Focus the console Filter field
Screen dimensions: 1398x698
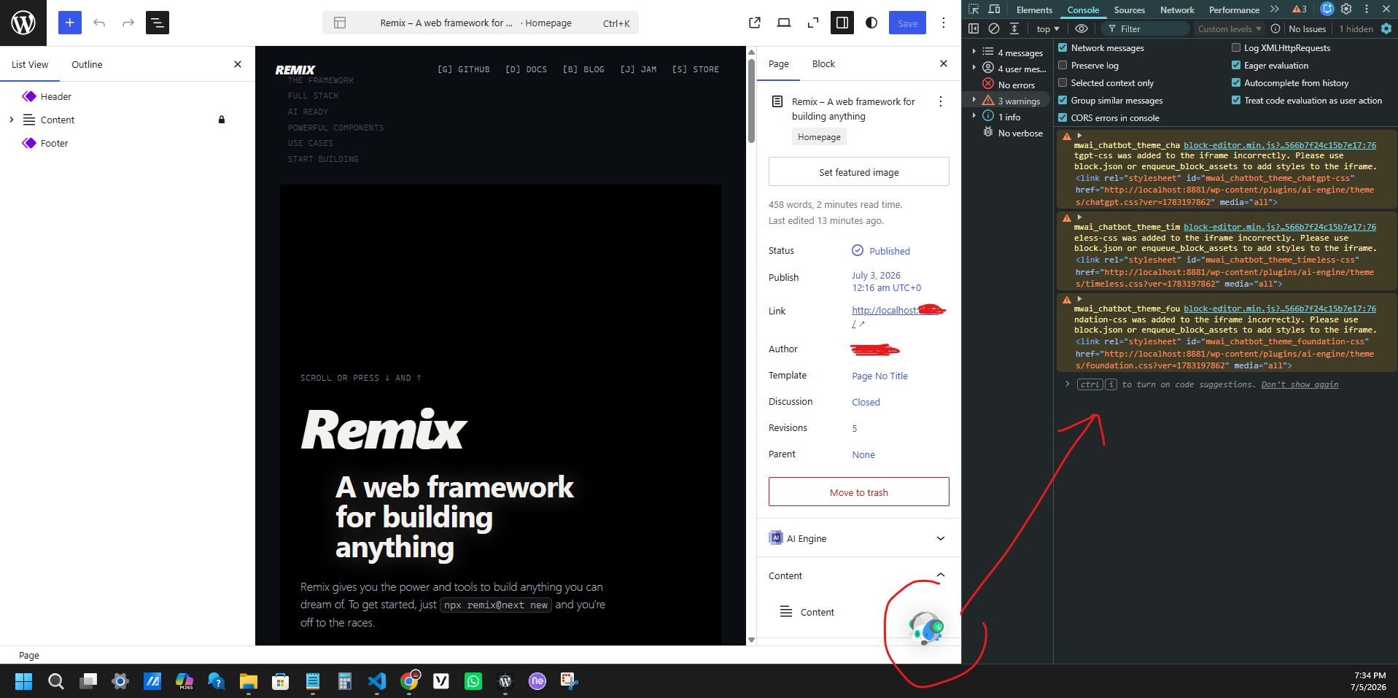pos(1144,29)
